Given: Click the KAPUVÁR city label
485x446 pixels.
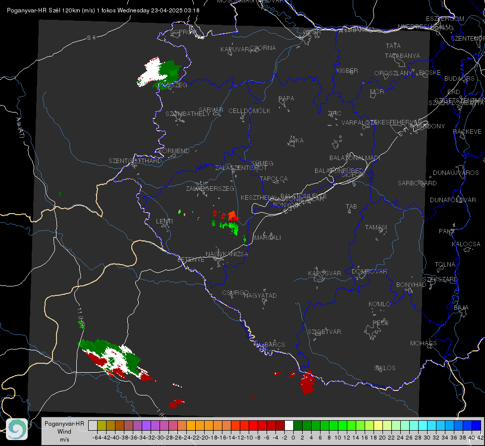Looking at the screenshot, I should (235, 49).
